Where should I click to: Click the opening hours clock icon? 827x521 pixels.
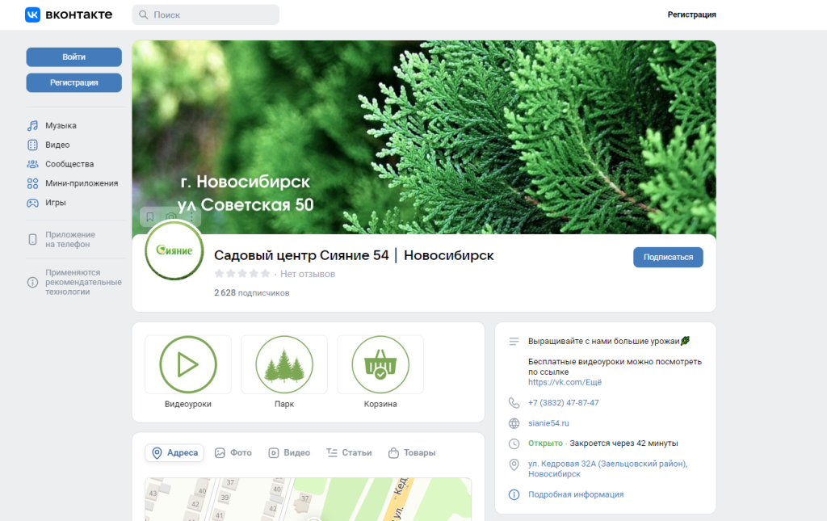(x=514, y=444)
